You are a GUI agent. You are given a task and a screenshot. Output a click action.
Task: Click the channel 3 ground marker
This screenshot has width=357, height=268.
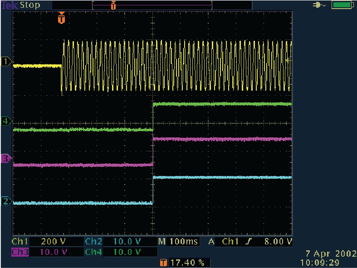click(x=6, y=158)
